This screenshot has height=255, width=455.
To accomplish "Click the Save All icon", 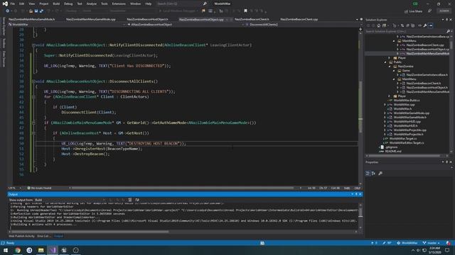I will tap(41, 11).
